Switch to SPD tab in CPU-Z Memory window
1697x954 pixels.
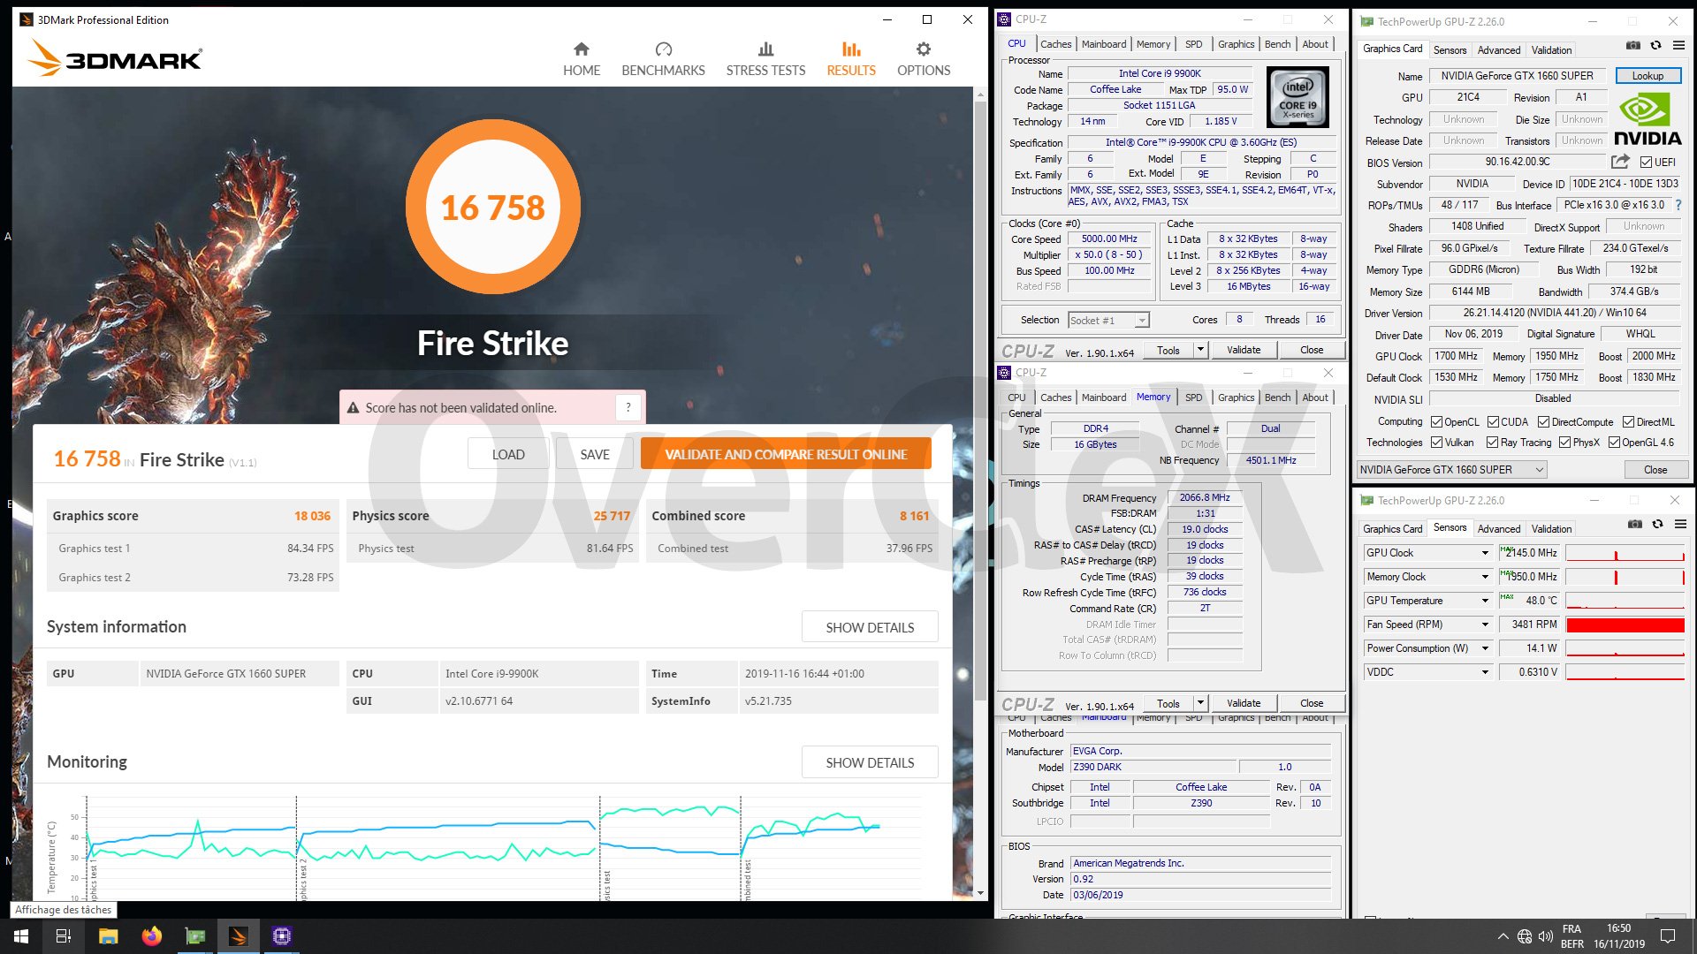click(x=1193, y=397)
